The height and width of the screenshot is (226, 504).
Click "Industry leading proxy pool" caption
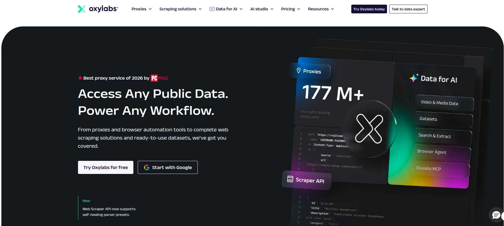[315, 114]
